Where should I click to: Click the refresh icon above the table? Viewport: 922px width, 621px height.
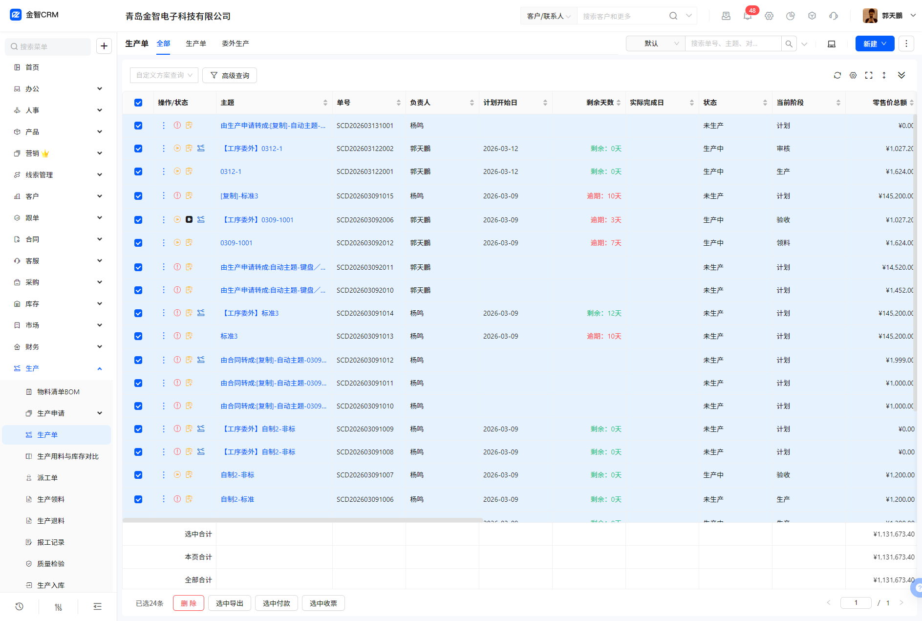pyautogui.click(x=837, y=75)
